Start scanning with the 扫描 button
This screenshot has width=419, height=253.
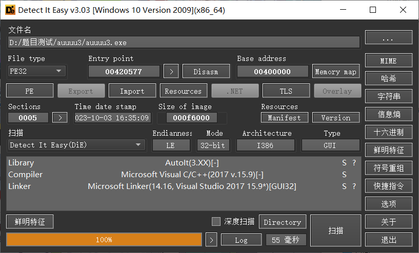pos(335,231)
